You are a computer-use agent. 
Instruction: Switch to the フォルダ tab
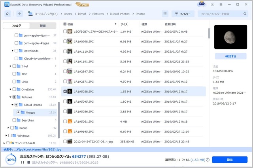(16, 26)
